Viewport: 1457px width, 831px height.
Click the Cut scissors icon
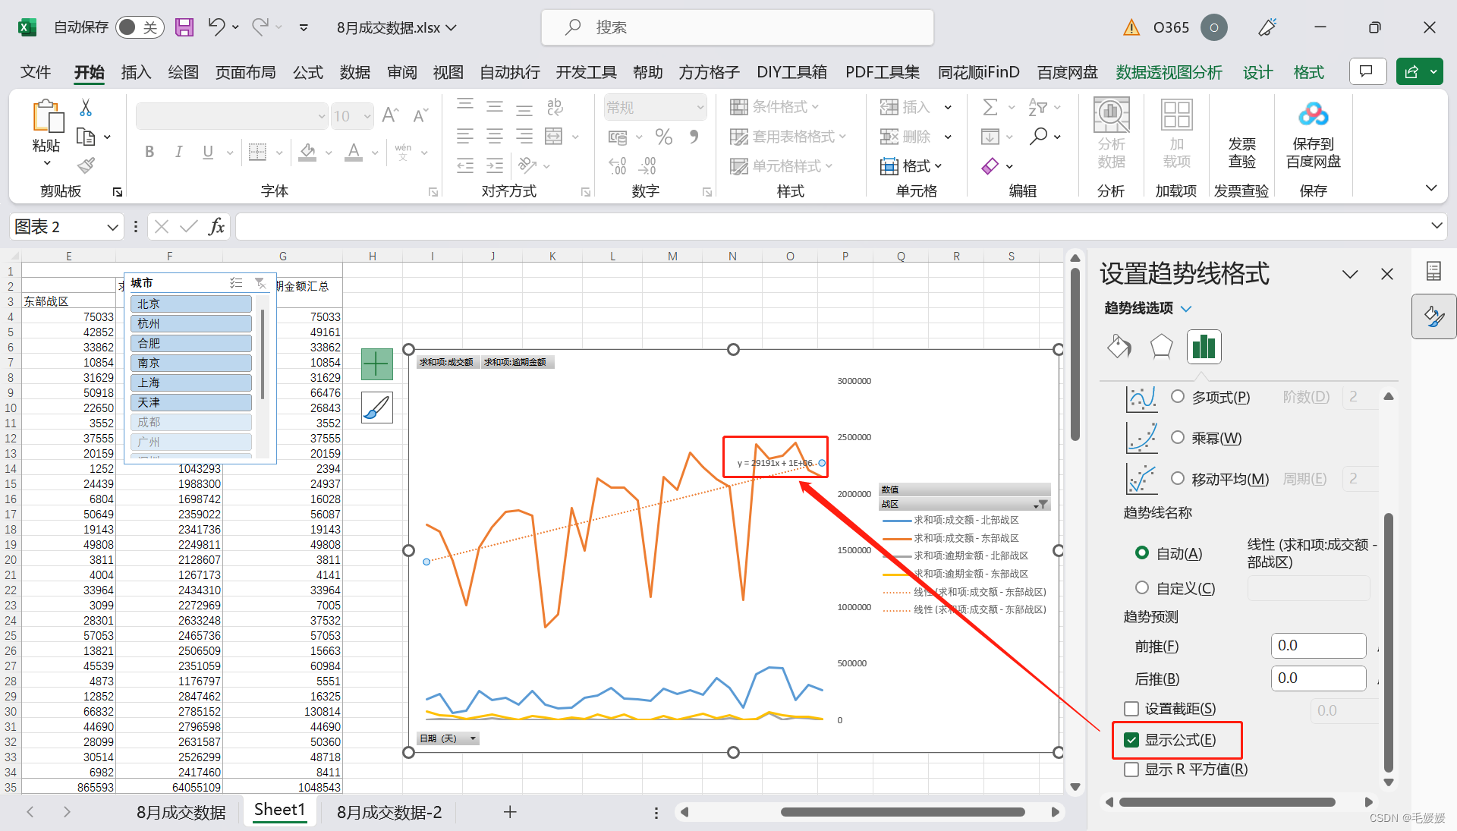[x=86, y=109]
